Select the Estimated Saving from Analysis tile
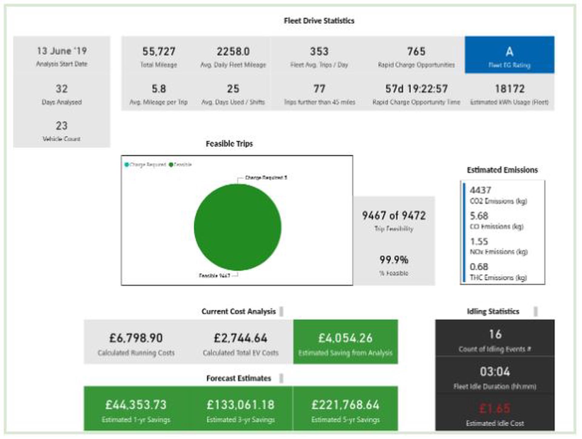 345,342
